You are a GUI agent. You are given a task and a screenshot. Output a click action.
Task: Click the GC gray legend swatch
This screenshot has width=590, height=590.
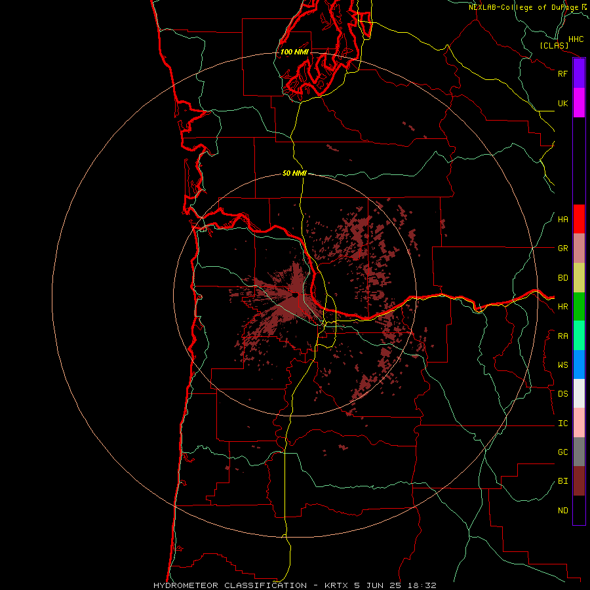pyautogui.click(x=579, y=452)
